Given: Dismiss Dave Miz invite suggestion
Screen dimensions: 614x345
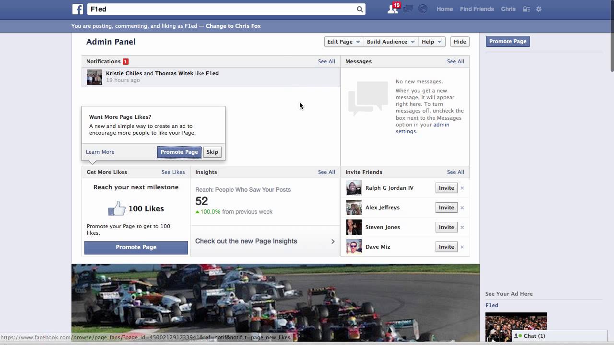Looking at the screenshot, I should click(x=462, y=247).
